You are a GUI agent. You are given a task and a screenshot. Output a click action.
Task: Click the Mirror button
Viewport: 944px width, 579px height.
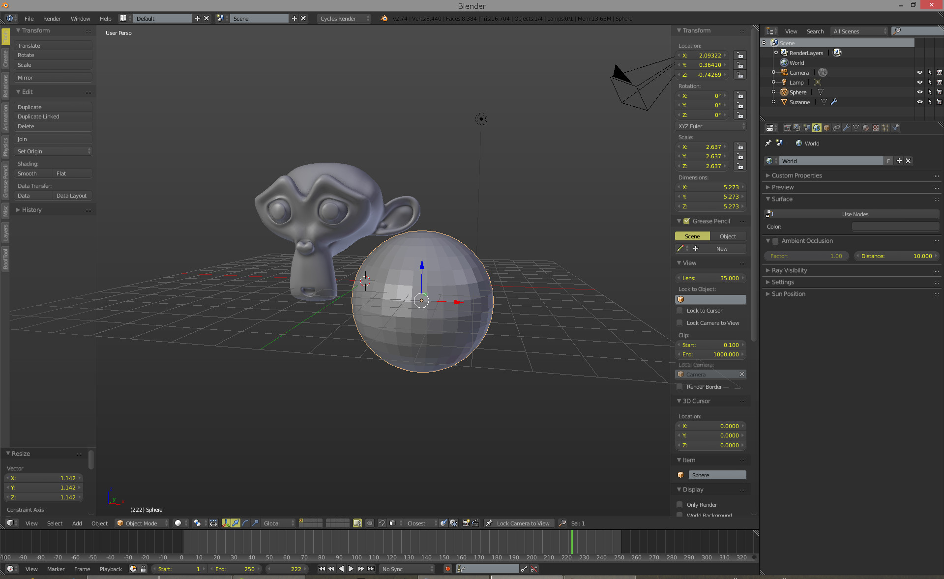(53, 78)
